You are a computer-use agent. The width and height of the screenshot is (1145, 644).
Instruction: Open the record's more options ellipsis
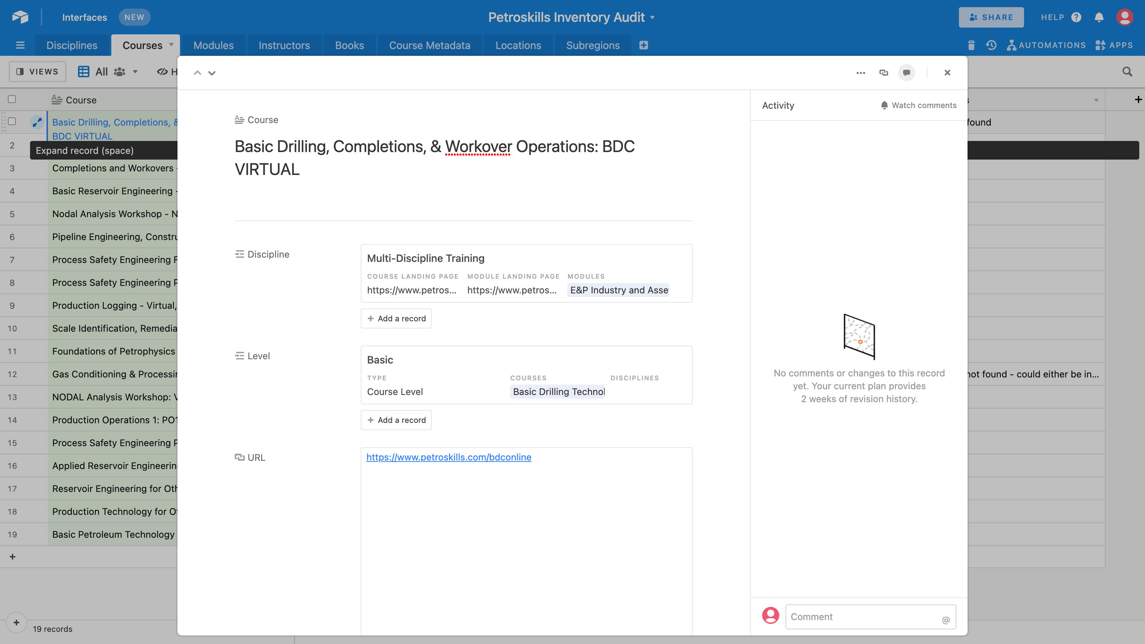[861, 72]
